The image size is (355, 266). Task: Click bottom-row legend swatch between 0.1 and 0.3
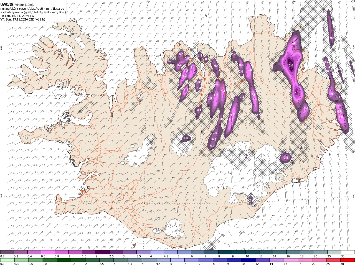point(7,260)
